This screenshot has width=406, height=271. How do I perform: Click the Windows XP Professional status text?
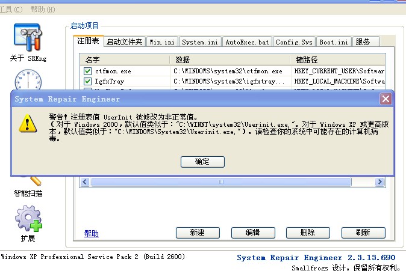click(x=93, y=257)
